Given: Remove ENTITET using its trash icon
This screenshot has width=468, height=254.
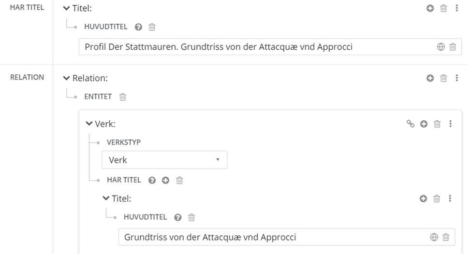Looking at the screenshot, I should tap(123, 97).
